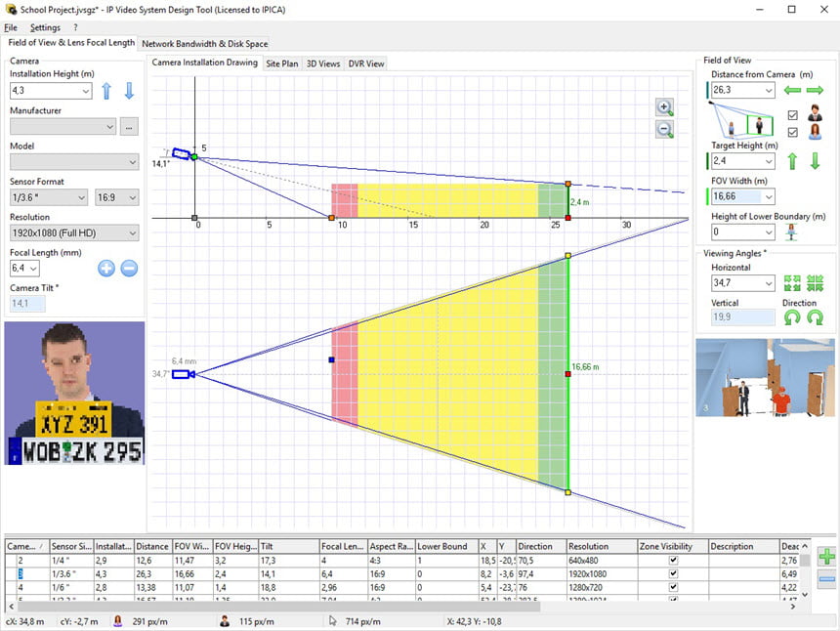Open the Height of Lower Boundary dropdown
This screenshot has height=631, width=840.
pos(769,231)
